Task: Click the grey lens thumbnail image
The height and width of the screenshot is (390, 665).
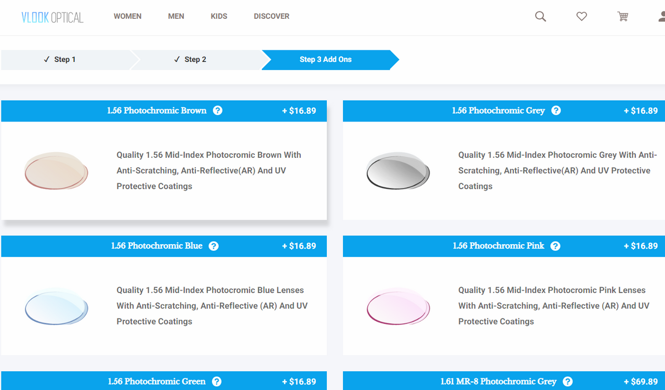Action: (x=398, y=171)
